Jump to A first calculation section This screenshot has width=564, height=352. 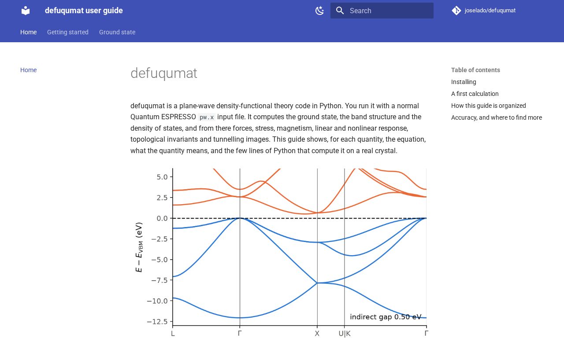click(x=475, y=94)
